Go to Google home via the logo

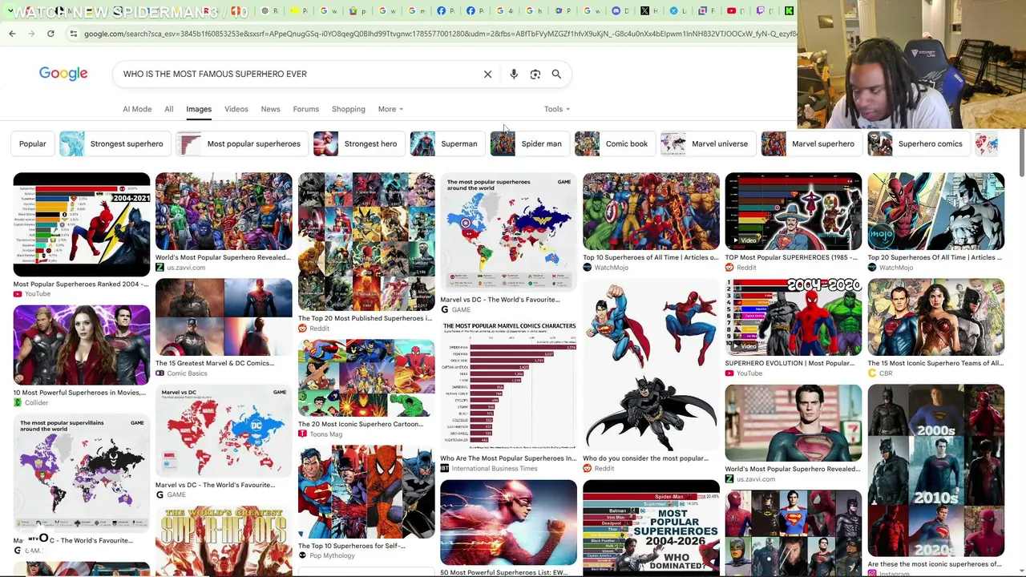63,74
